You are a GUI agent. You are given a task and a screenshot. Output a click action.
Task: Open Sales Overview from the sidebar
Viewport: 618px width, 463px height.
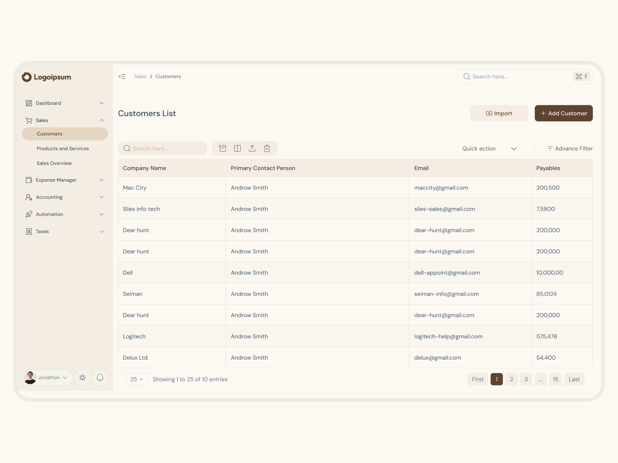pos(54,163)
